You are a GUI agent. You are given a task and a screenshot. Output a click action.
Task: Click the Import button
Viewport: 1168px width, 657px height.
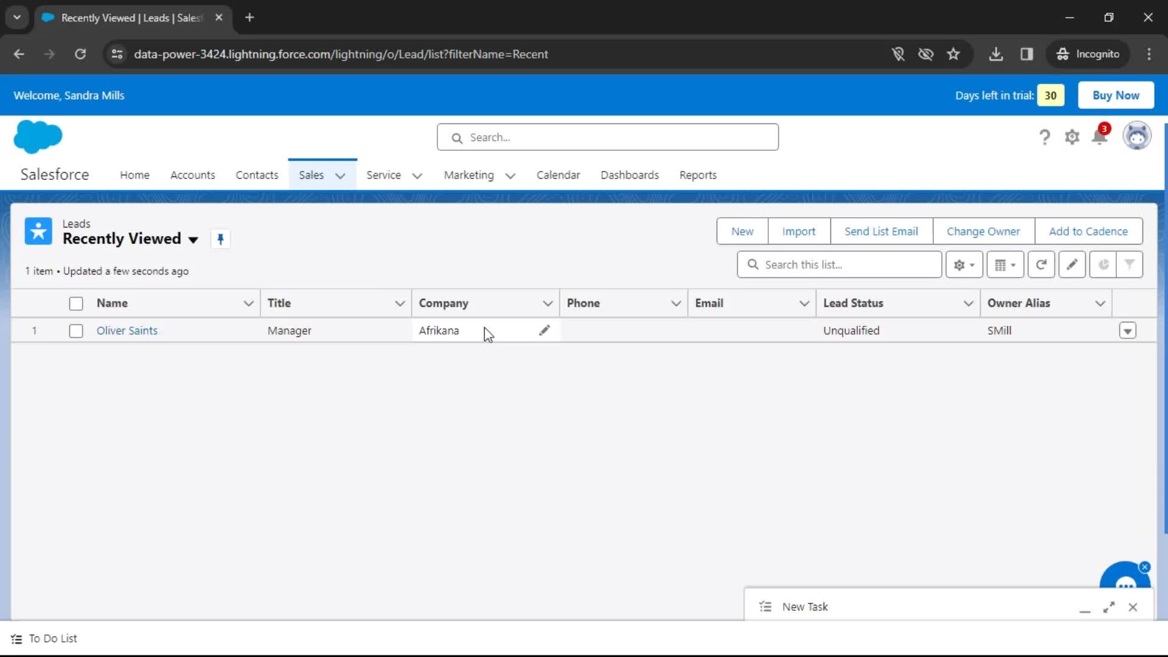pyautogui.click(x=799, y=231)
